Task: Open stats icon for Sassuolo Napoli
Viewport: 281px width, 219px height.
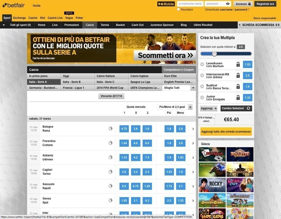Action: [x=111, y=186]
